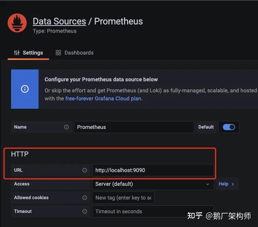Screen dimensions: 258x227
Task: Toggle the Default data source switch
Action: (x=229, y=127)
